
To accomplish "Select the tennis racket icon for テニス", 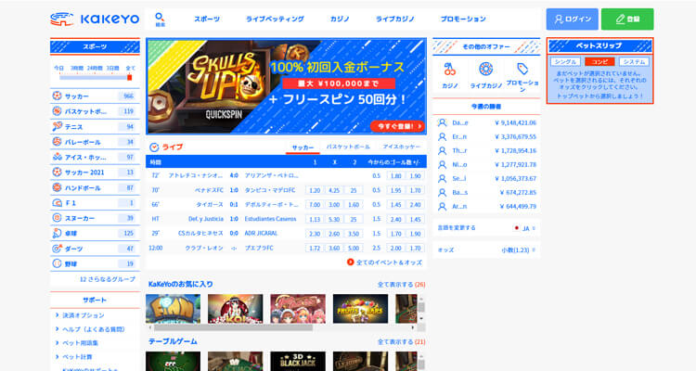I will (57, 126).
